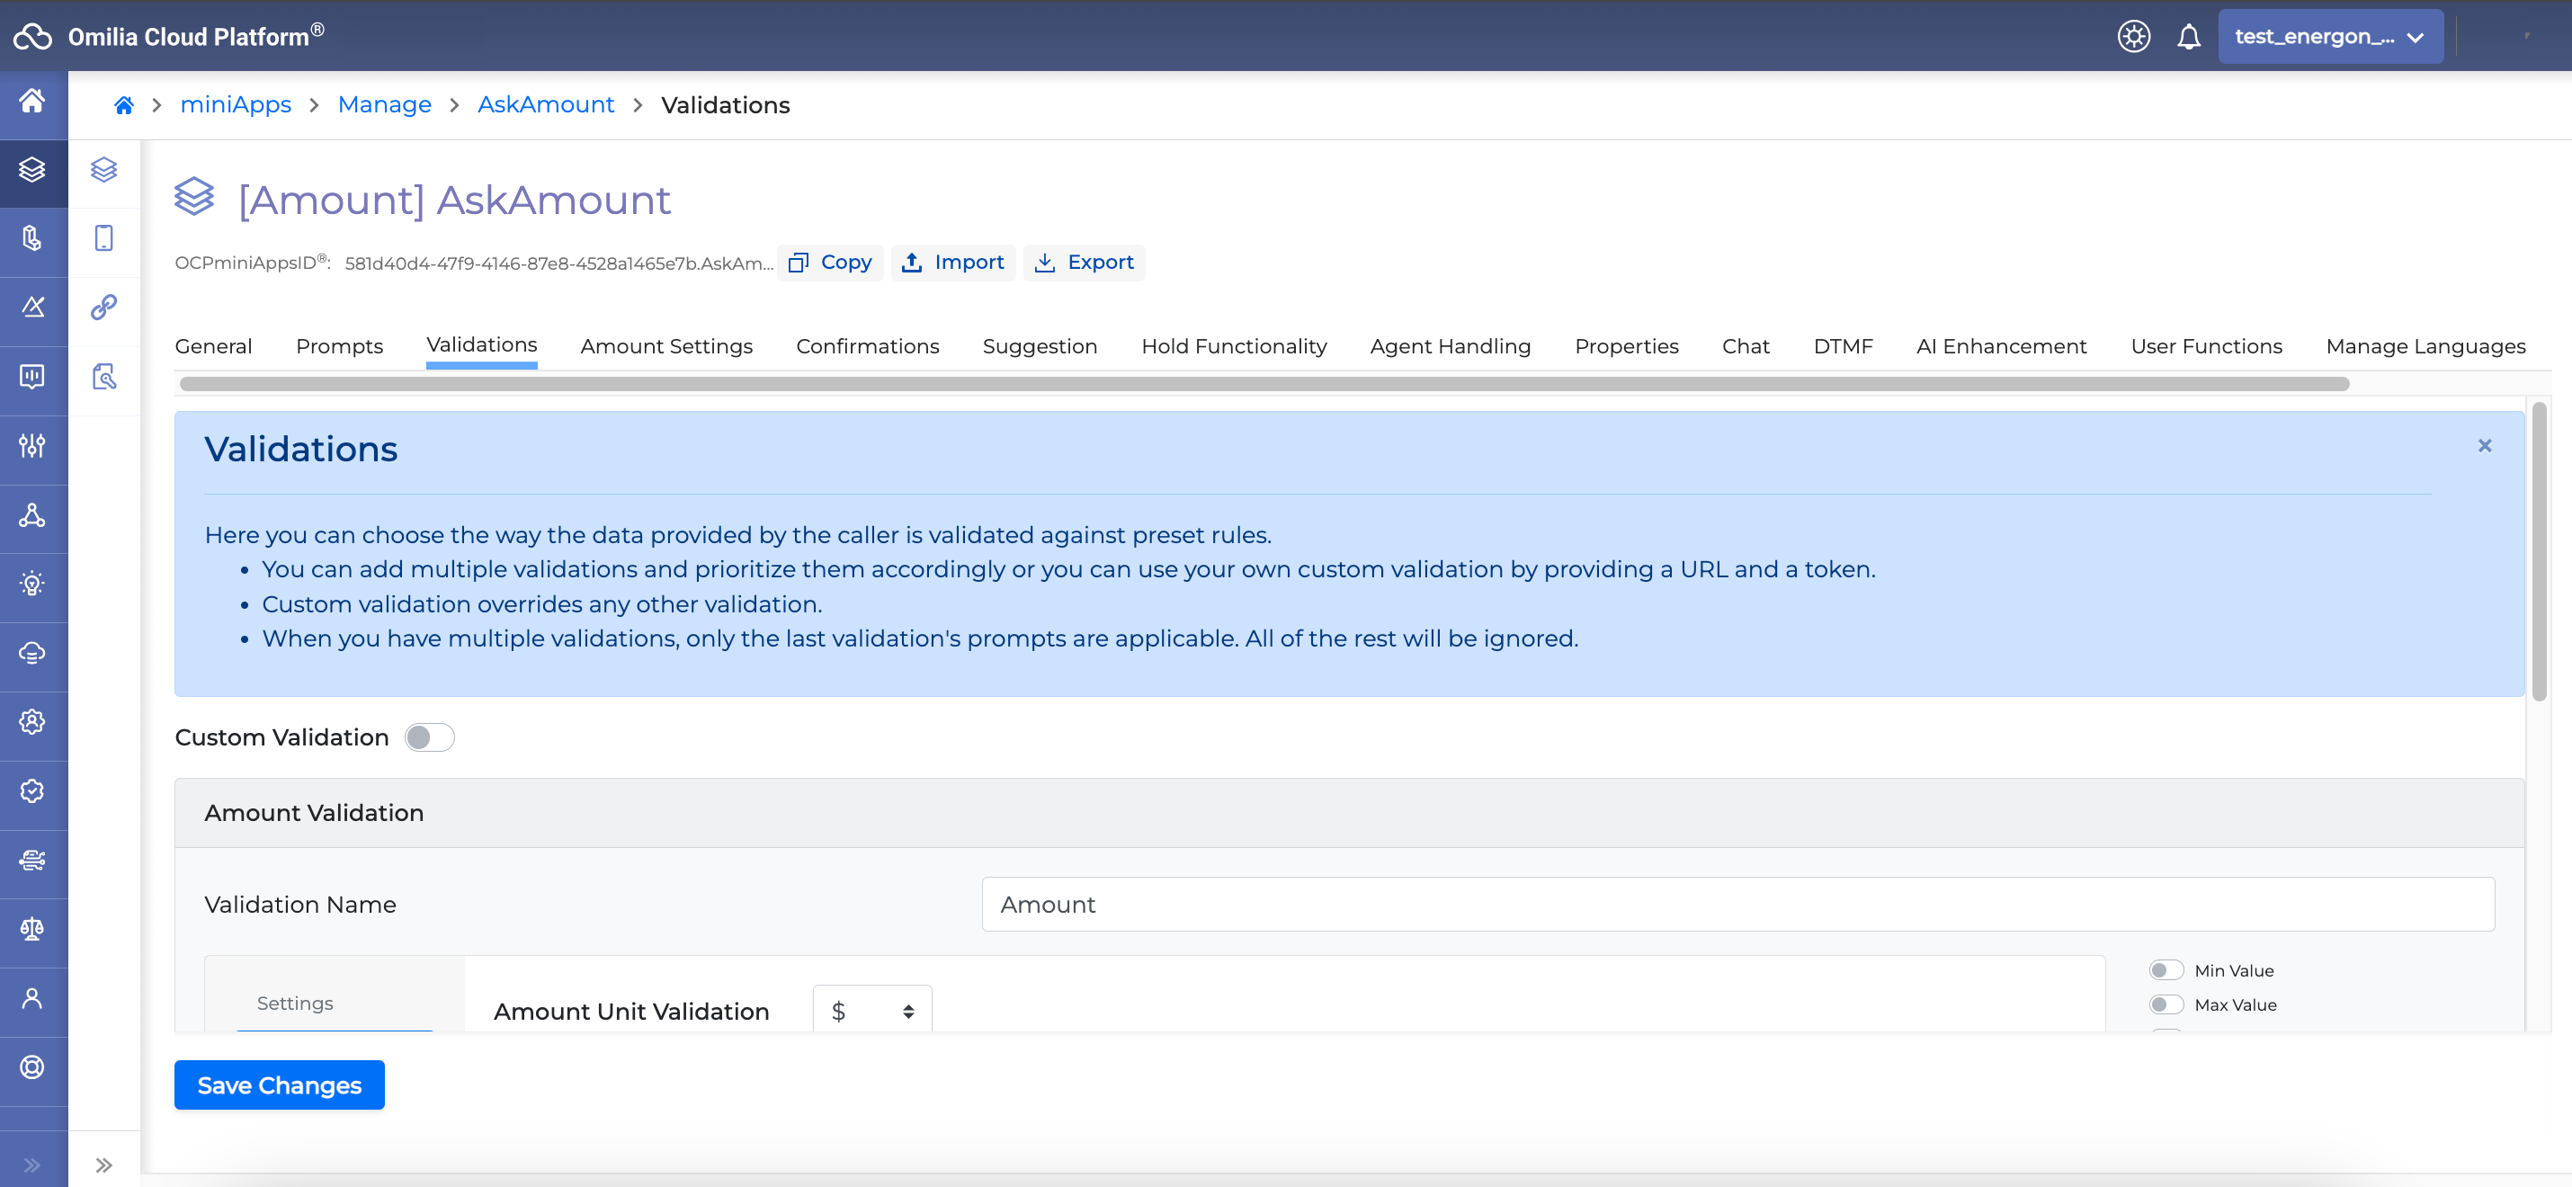Open the lifebuoy help icon in sidebar
This screenshot has width=2572, height=1187.
[33, 1067]
